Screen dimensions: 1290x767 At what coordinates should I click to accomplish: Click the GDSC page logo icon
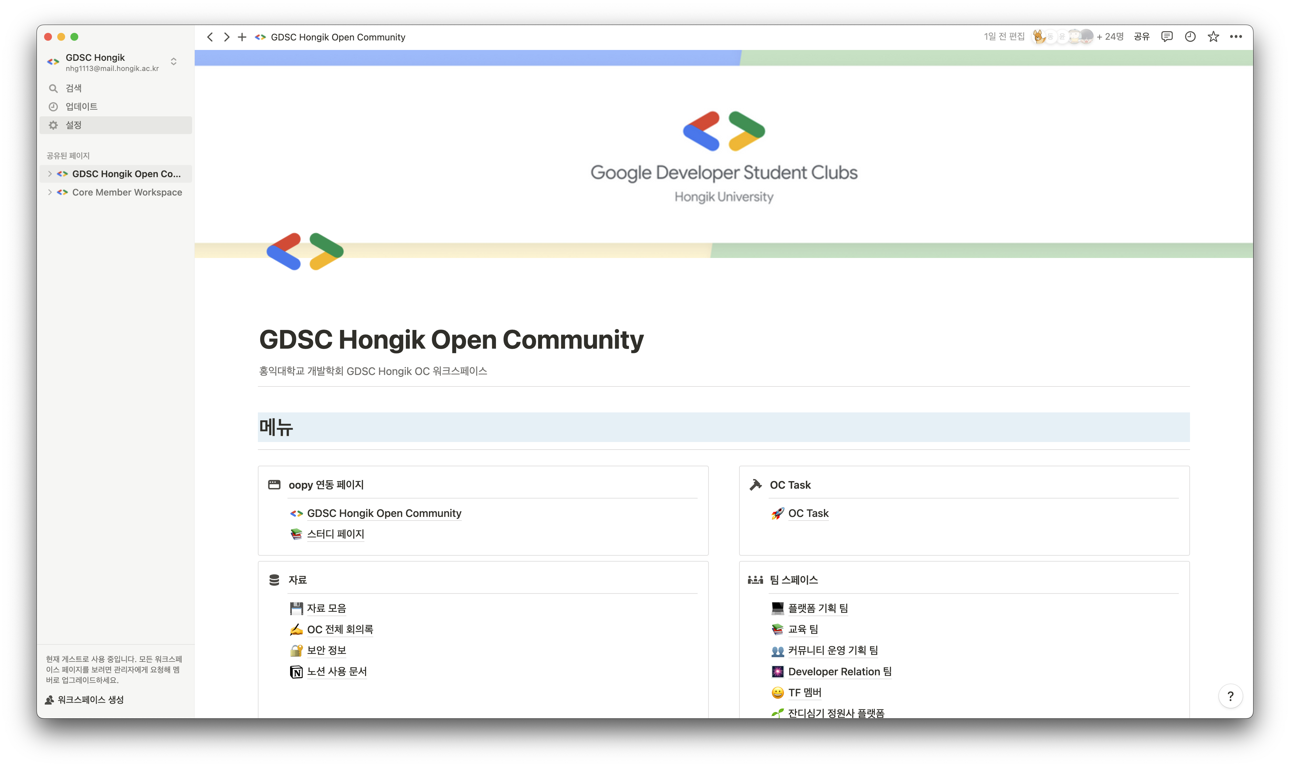pyautogui.click(x=305, y=252)
